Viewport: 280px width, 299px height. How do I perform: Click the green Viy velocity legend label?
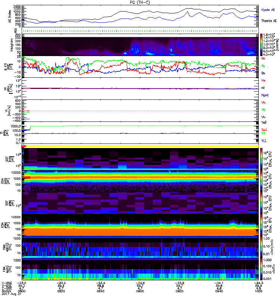tap(264, 110)
